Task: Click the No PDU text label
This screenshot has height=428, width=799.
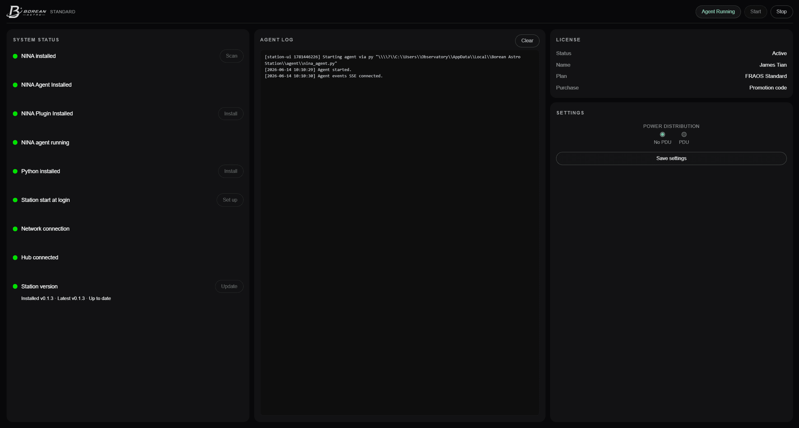Action: [x=662, y=142]
